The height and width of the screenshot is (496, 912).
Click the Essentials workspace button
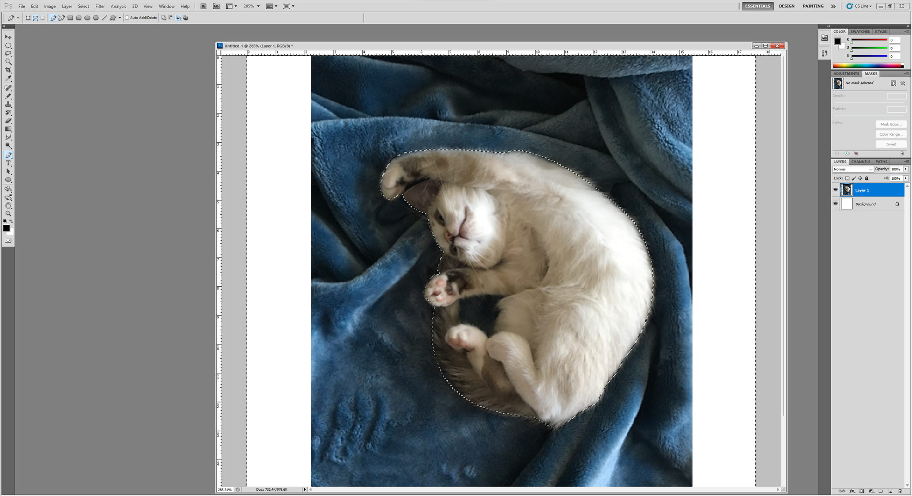pyautogui.click(x=757, y=6)
